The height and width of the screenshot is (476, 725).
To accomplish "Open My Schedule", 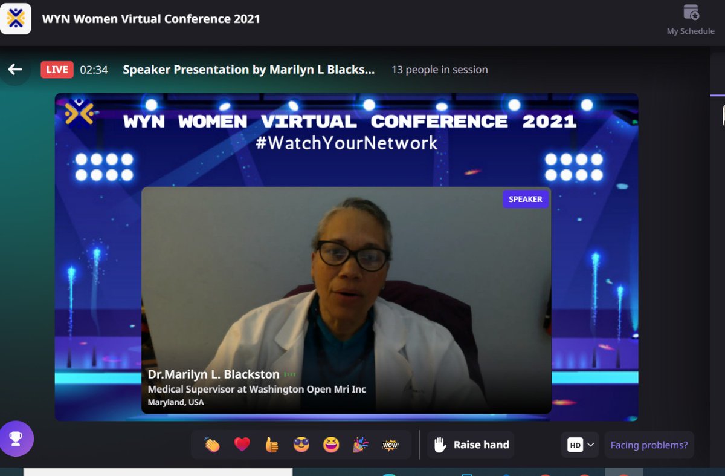I will click(x=691, y=20).
